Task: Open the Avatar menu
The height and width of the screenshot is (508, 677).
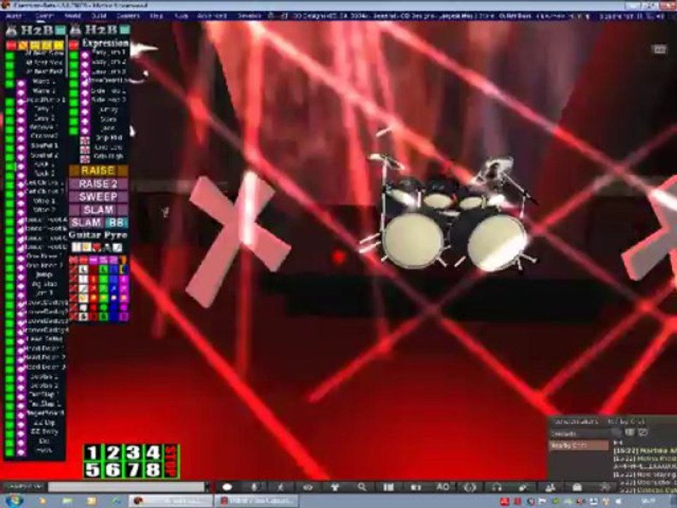Action: click(x=14, y=16)
